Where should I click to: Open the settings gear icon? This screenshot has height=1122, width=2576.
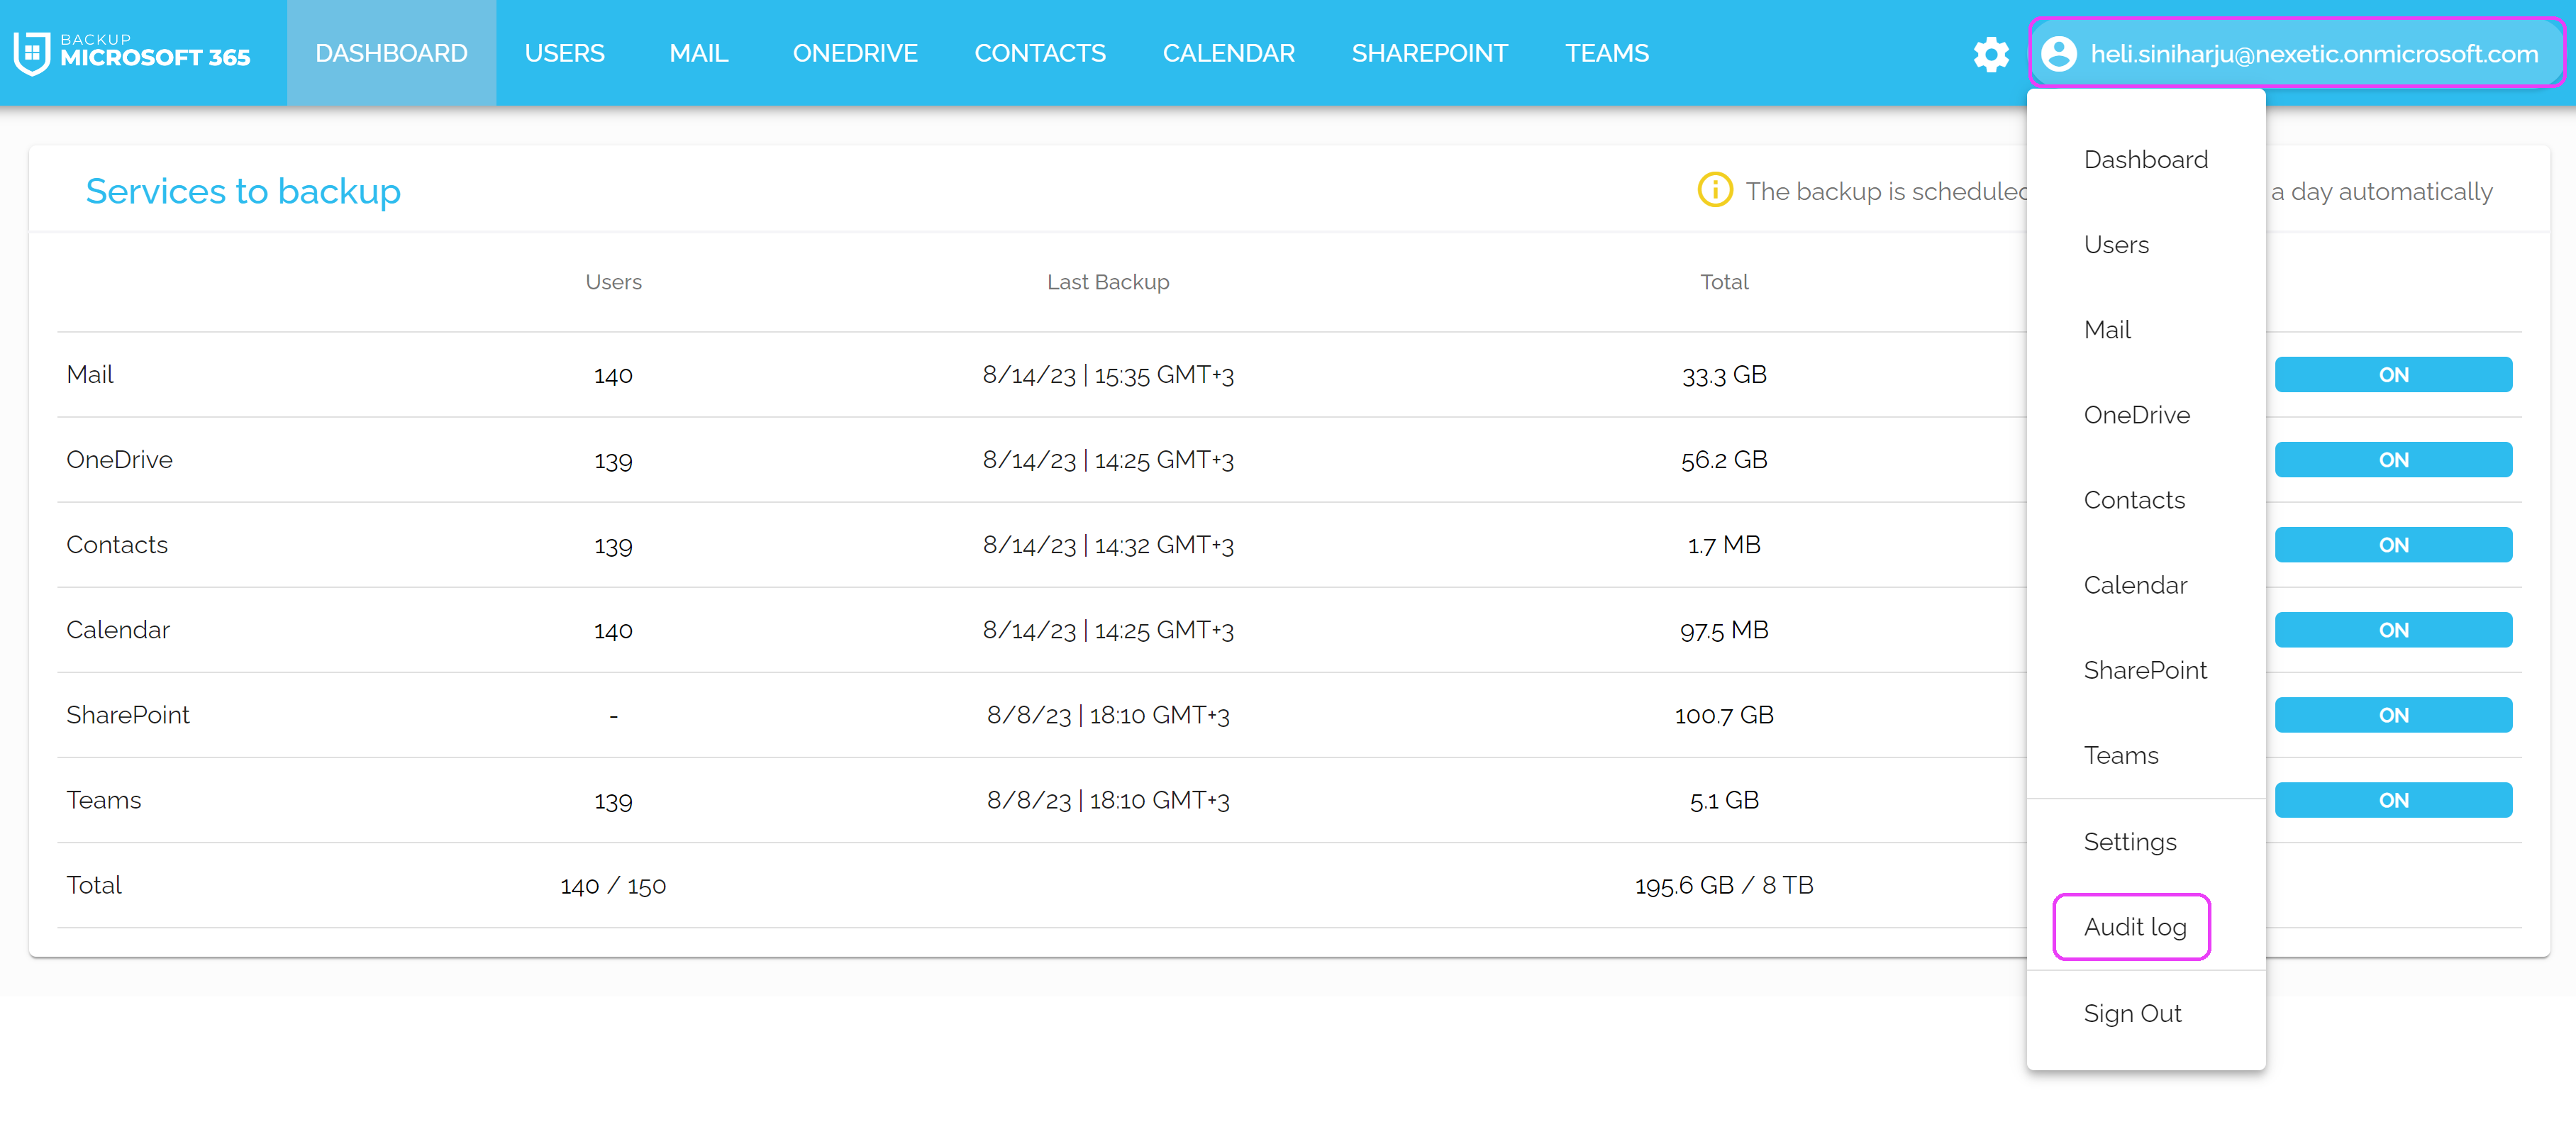click(x=1990, y=54)
